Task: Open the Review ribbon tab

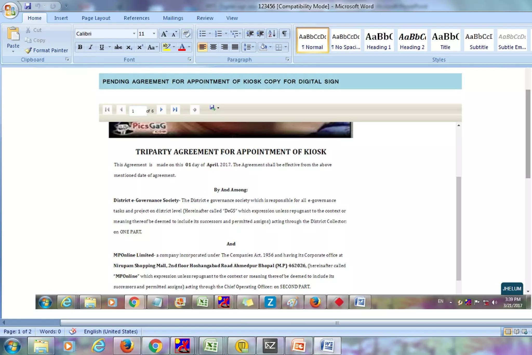Action: [205, 18]
